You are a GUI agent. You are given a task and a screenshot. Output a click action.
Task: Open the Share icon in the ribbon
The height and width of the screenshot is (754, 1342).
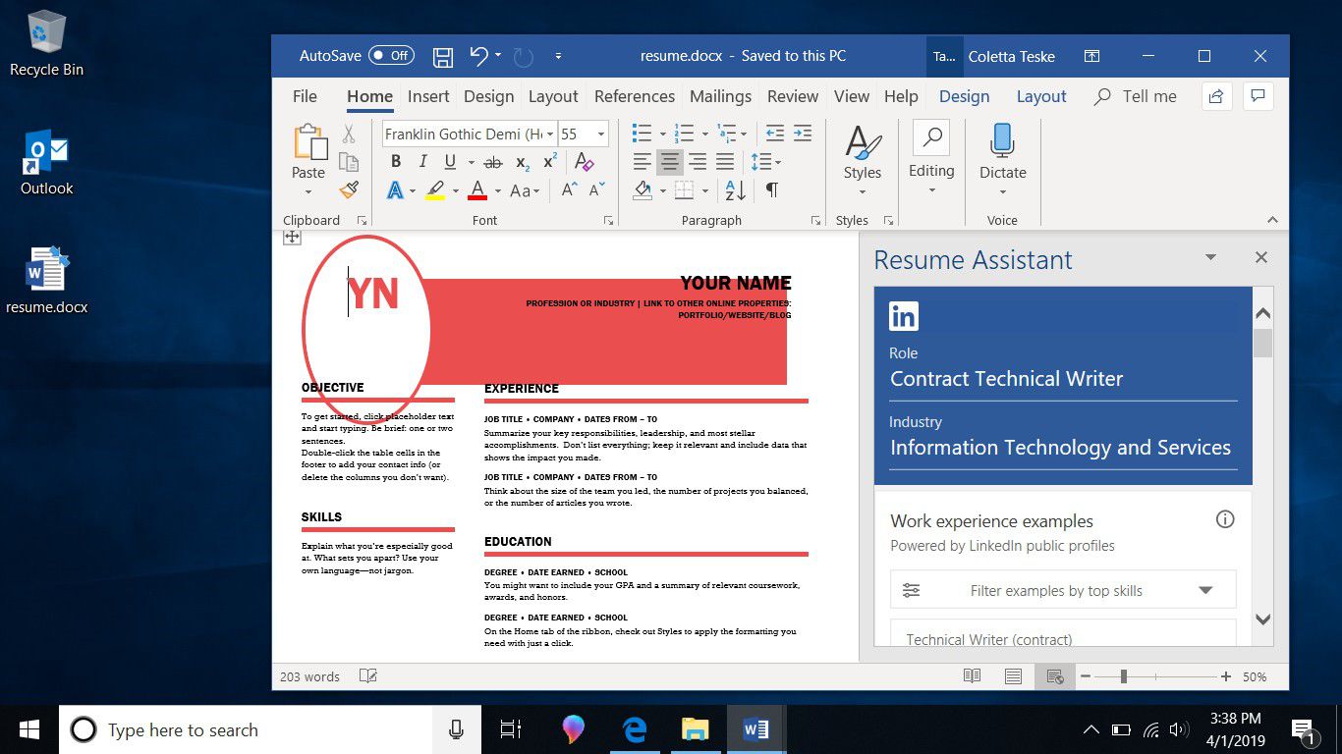1216,96
